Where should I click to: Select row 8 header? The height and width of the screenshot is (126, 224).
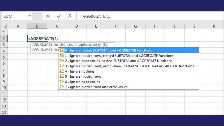point(4,75)
